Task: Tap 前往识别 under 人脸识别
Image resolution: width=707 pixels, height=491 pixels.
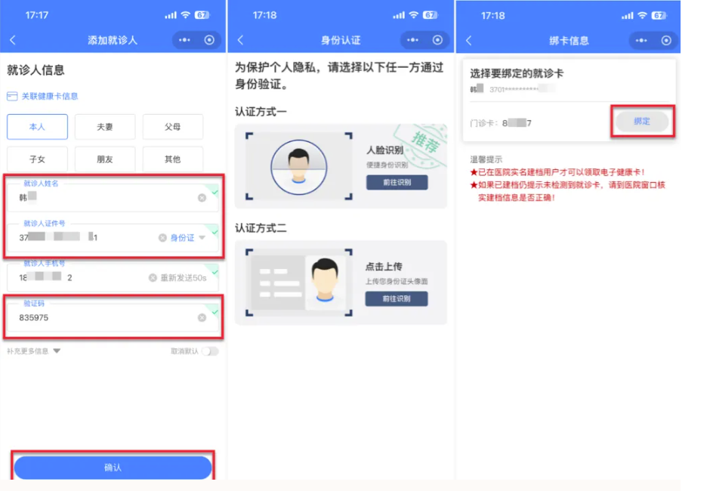Action: point(397,182)
